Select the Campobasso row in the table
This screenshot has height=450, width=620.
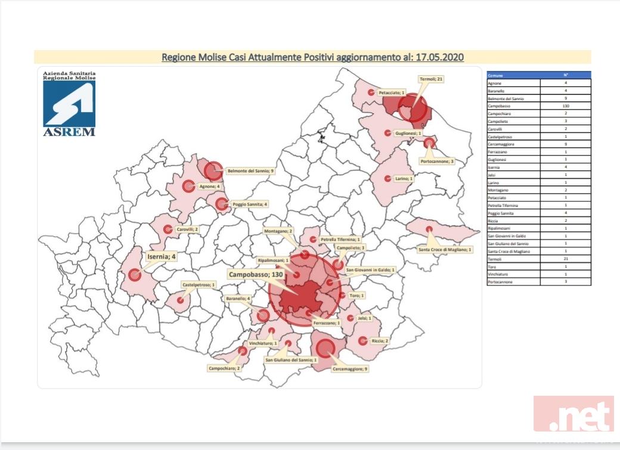click(538, 105)
